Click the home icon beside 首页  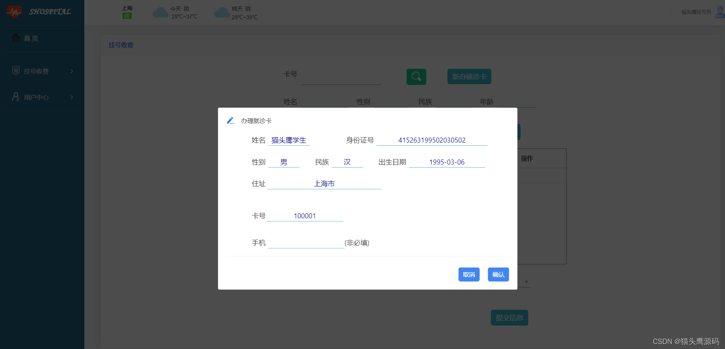[16, 38]
